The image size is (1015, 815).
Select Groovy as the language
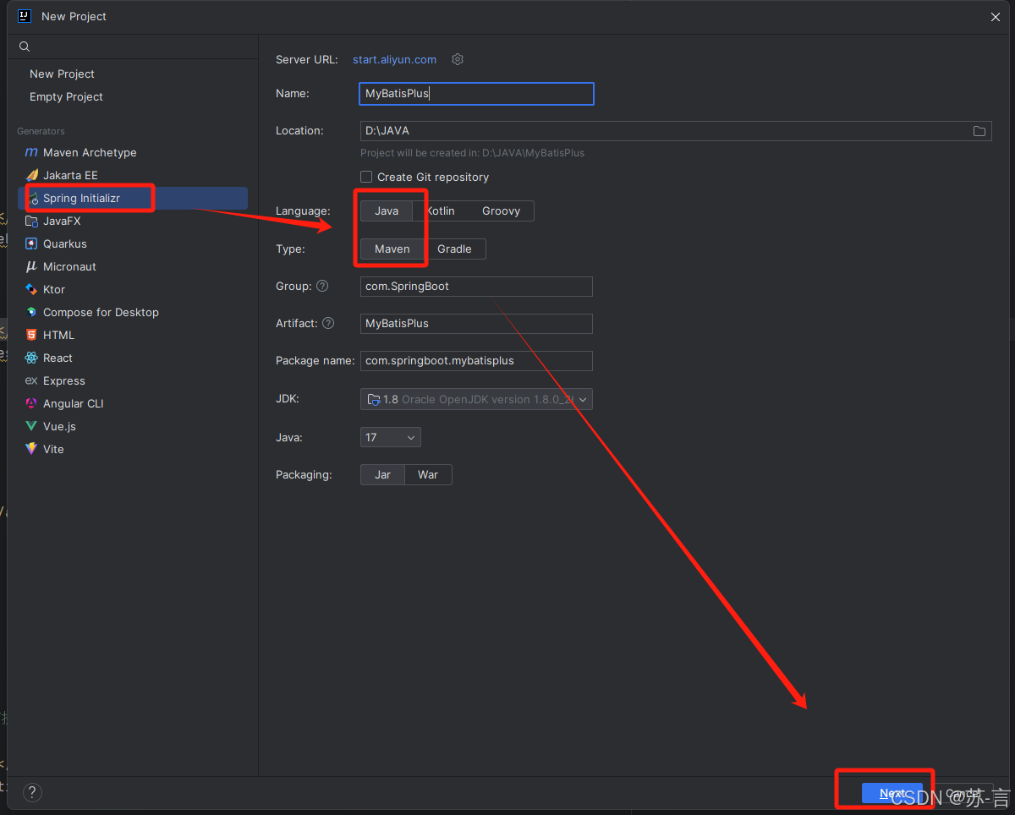501,211
